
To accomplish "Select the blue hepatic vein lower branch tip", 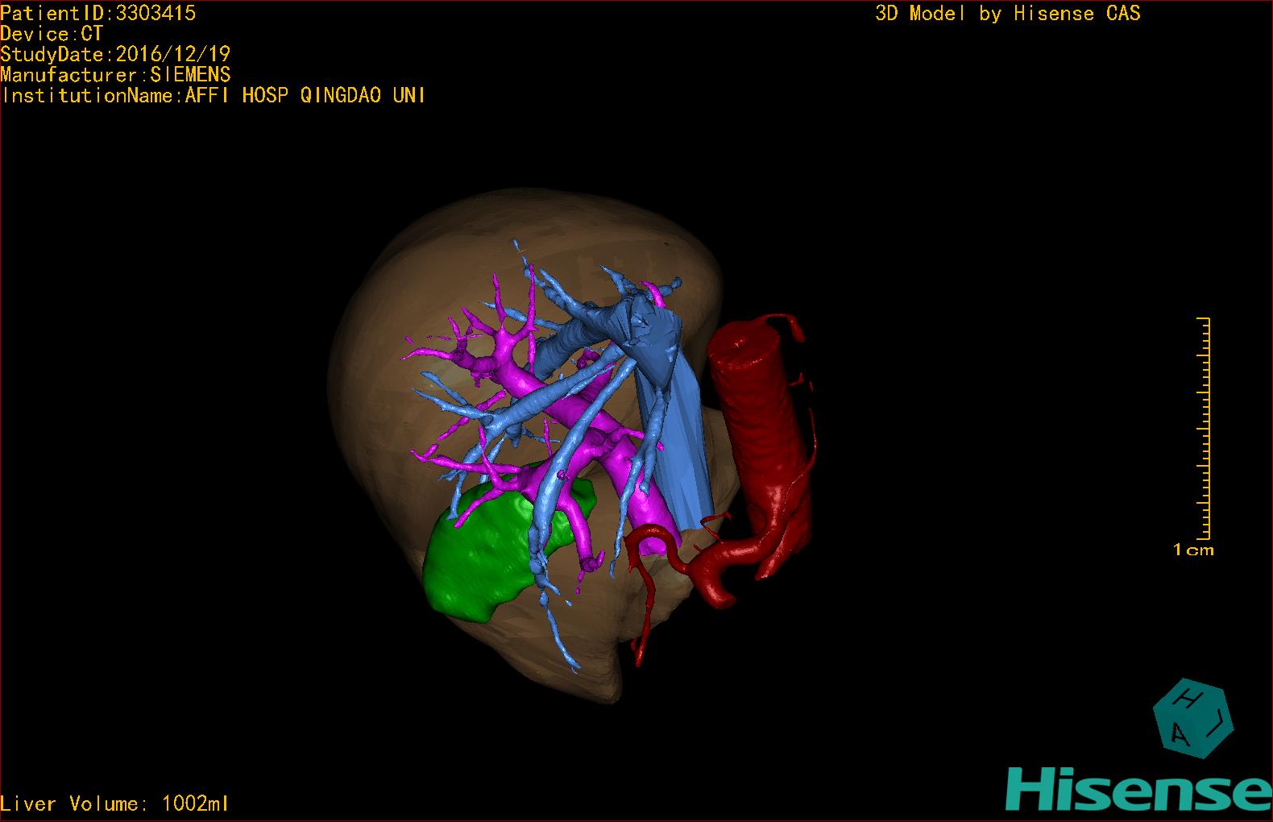I will 570,662.
